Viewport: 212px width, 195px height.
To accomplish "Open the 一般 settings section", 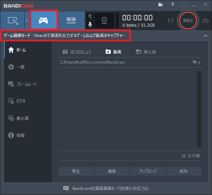I will [x=28, y=67].
